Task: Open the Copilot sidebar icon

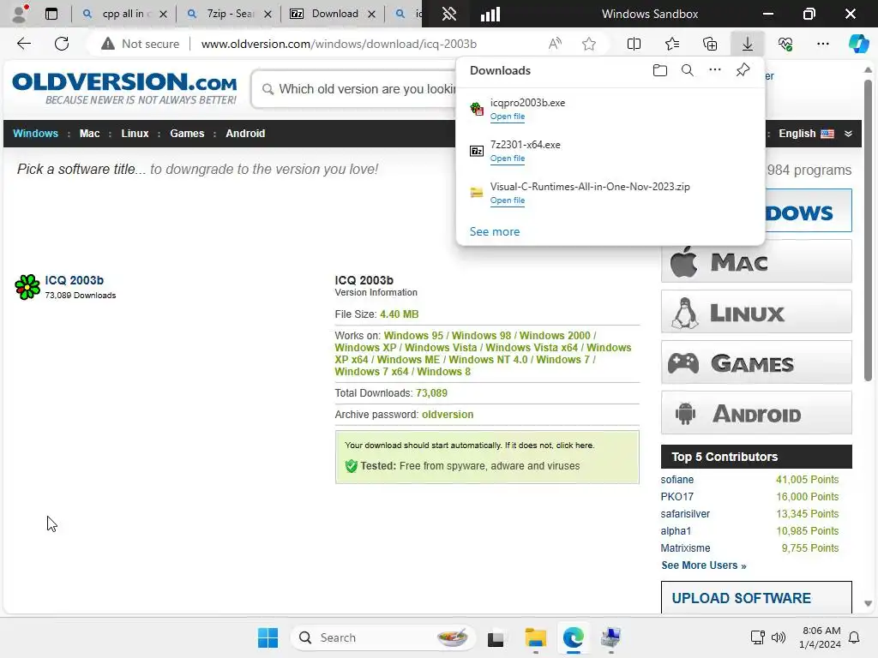Action: tap(858, 44)
